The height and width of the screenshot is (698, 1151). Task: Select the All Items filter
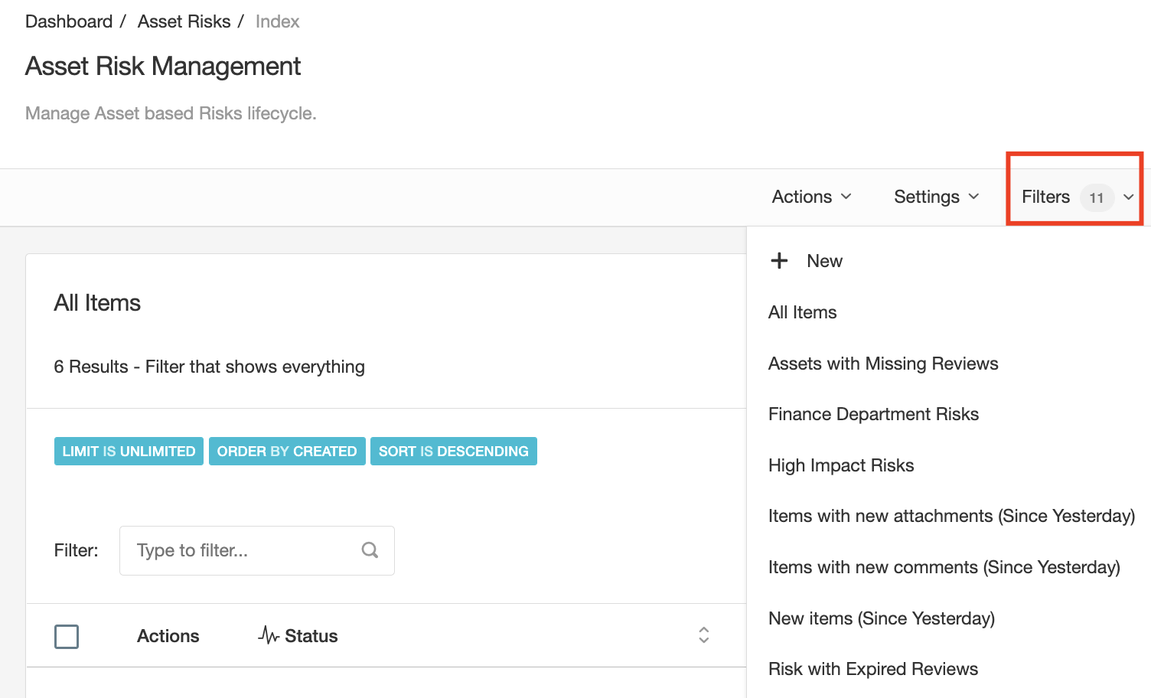(802, 312)
